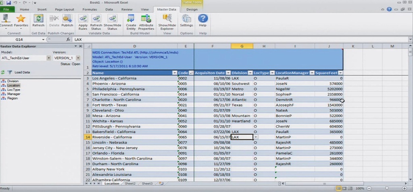Open the LocType column filter dropdown
The image size is (413, 192).
pos(272,73)
